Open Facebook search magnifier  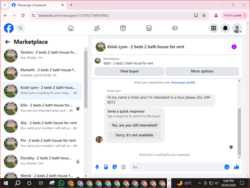(20, 28)
